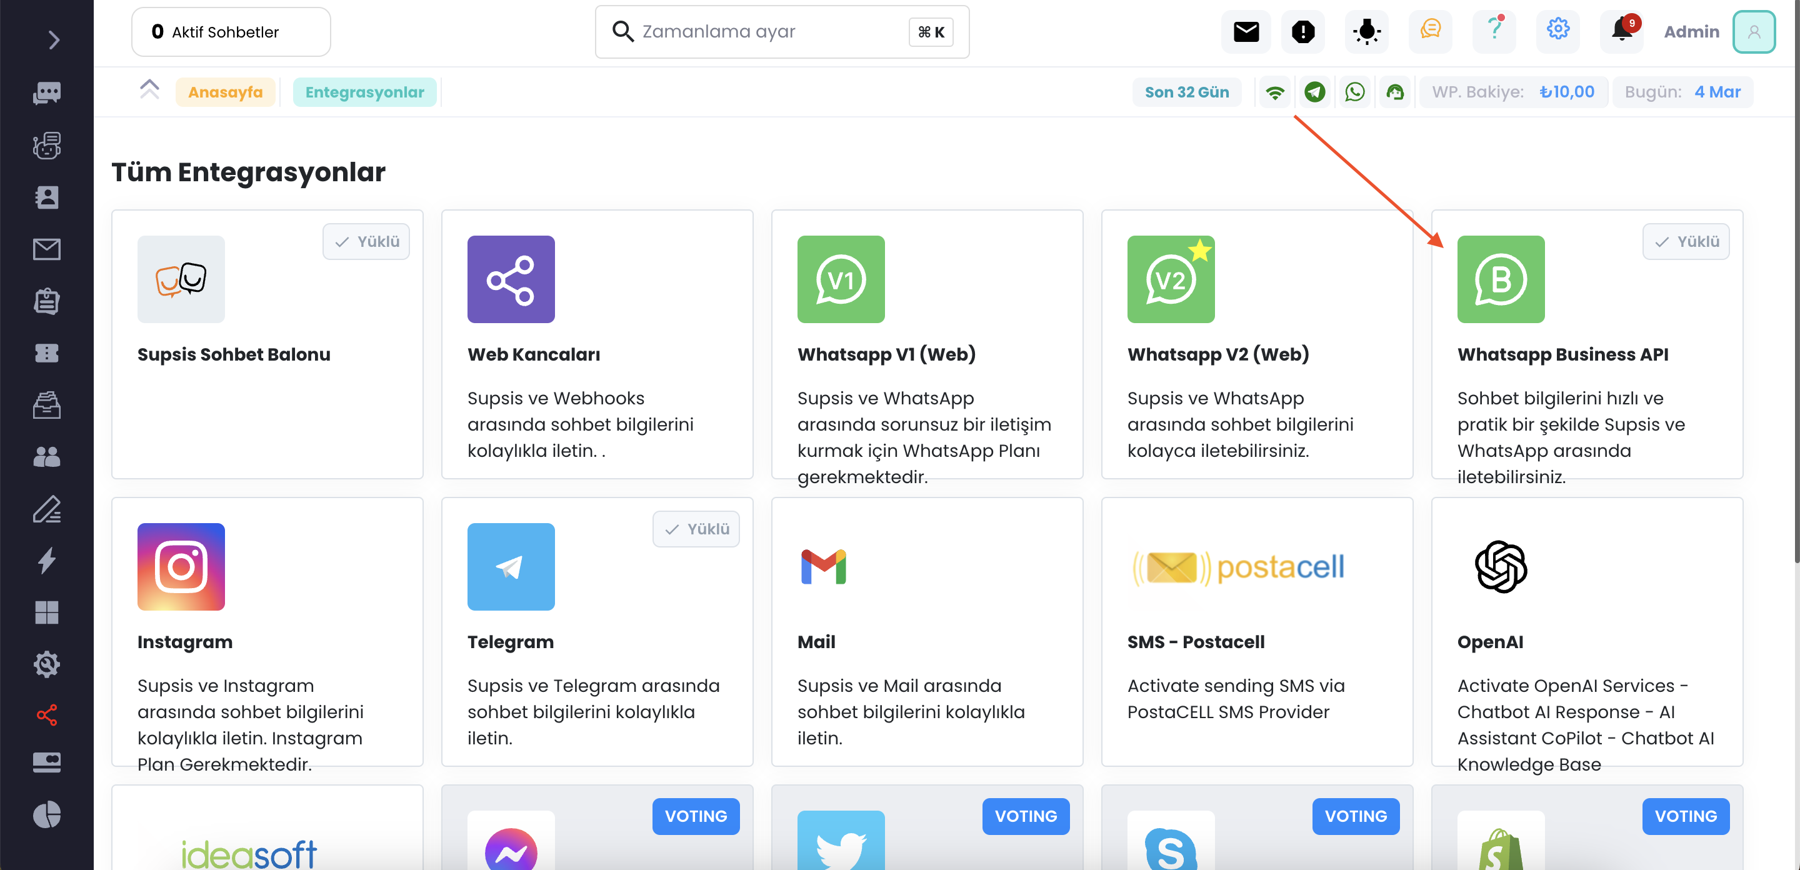The width and height of the screenshot is (1800, 870).
Task: Click Yüklü badge on Telegram card
Action: [x=695, y=529]
